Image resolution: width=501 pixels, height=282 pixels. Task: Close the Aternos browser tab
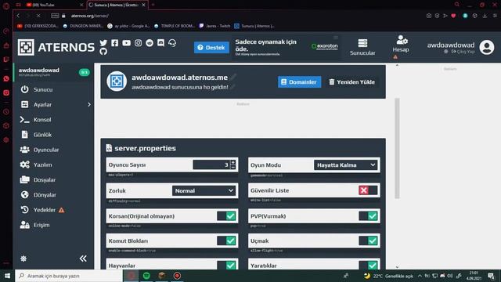(x=143, y=5)
